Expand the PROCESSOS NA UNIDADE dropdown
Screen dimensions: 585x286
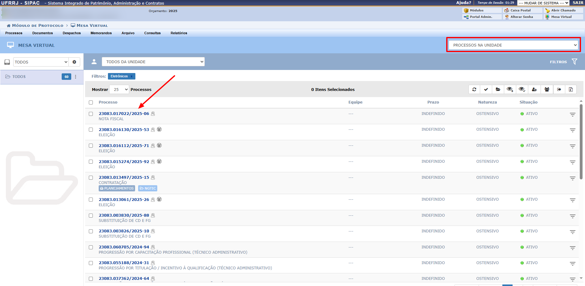click(x=513, y=45)
